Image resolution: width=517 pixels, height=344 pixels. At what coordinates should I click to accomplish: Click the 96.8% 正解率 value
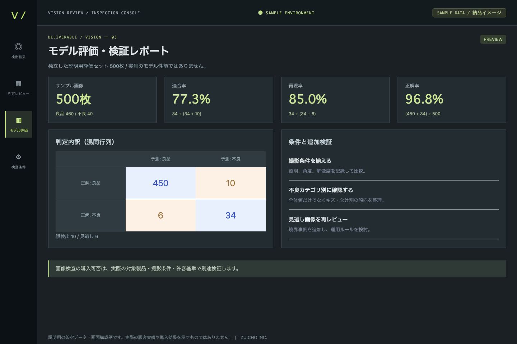424,99
